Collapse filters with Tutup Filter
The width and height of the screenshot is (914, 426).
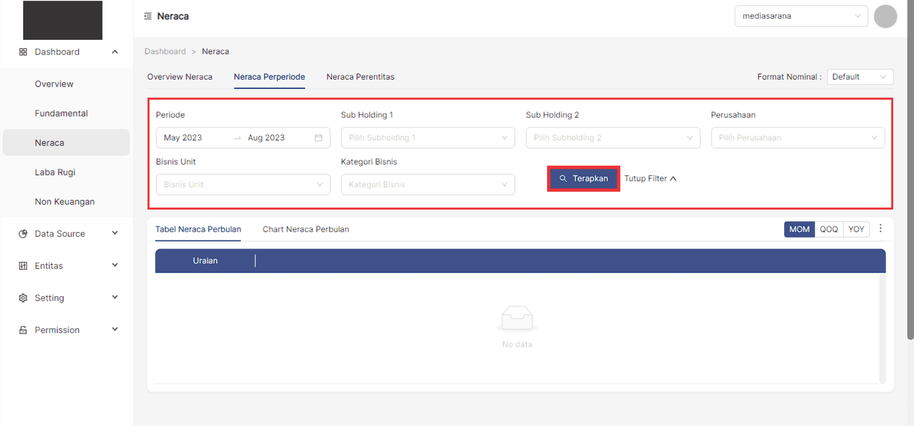click(650, 179)
